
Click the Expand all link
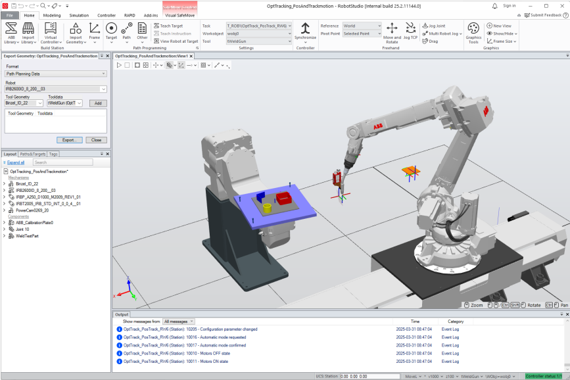pos(16,162)
